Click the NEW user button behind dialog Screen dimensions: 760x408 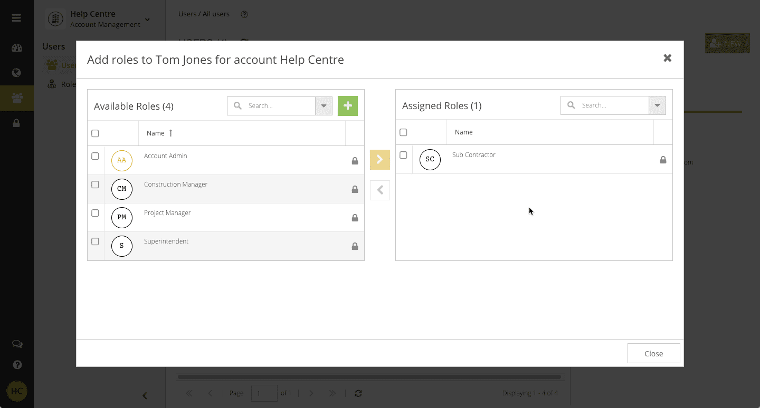tap(727, 44)
